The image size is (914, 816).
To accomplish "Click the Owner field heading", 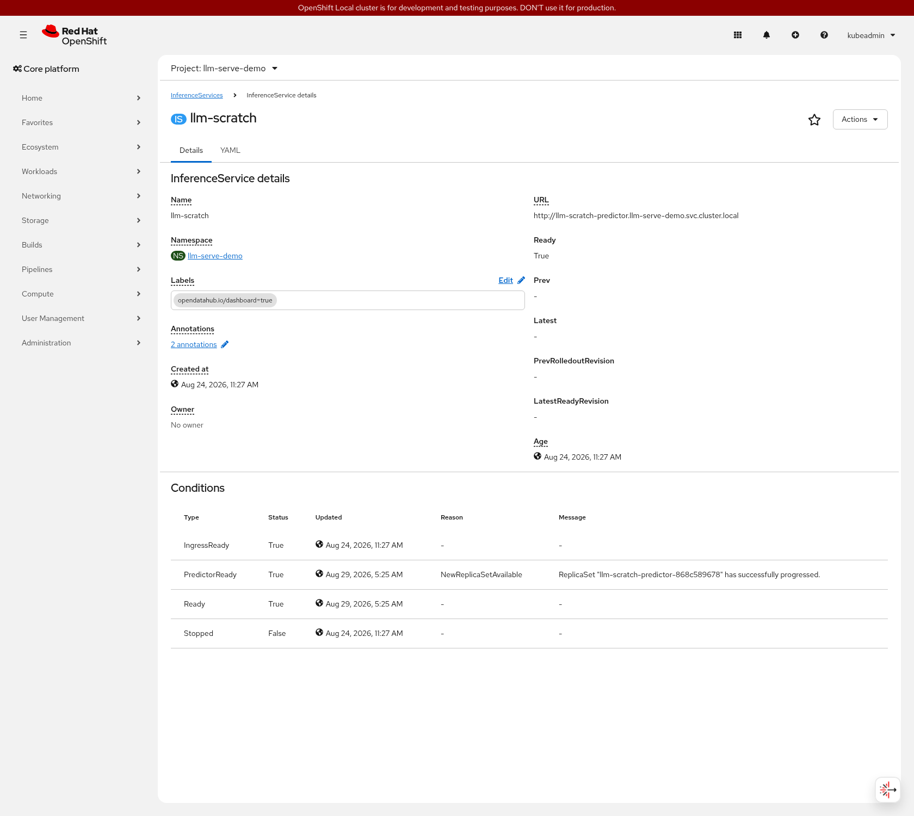I will click(x=182, y=409).
